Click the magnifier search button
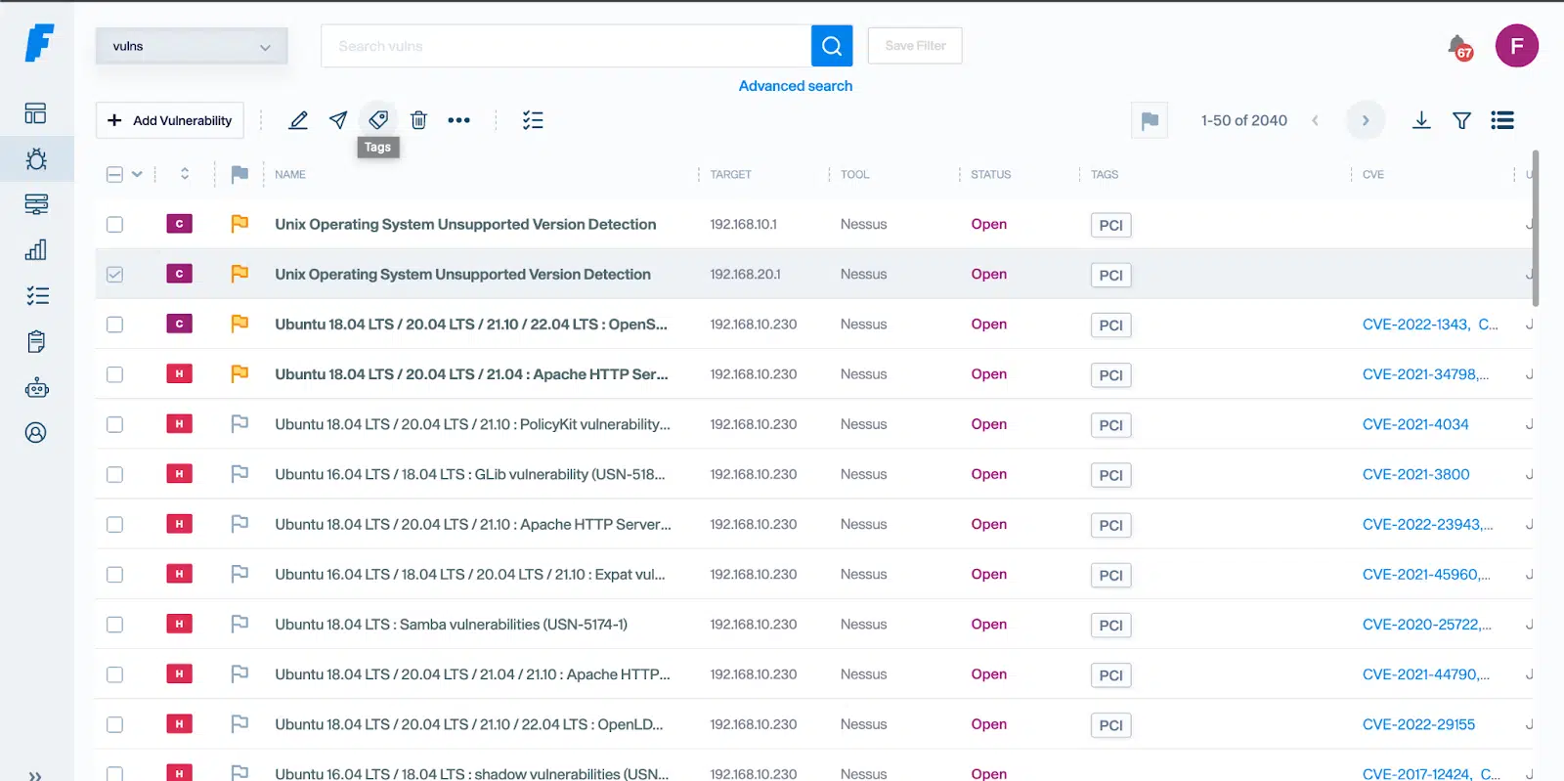The width and height of the screenshot is (1564, 781). click(832, 46)
